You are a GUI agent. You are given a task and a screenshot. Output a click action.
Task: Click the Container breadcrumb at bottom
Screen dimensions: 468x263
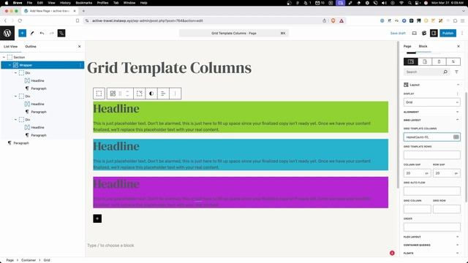pyautogui.click(x=29, y=260)
